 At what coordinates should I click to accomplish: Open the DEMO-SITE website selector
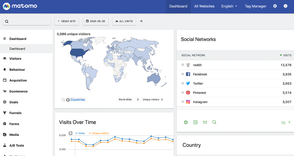point(67,21)
